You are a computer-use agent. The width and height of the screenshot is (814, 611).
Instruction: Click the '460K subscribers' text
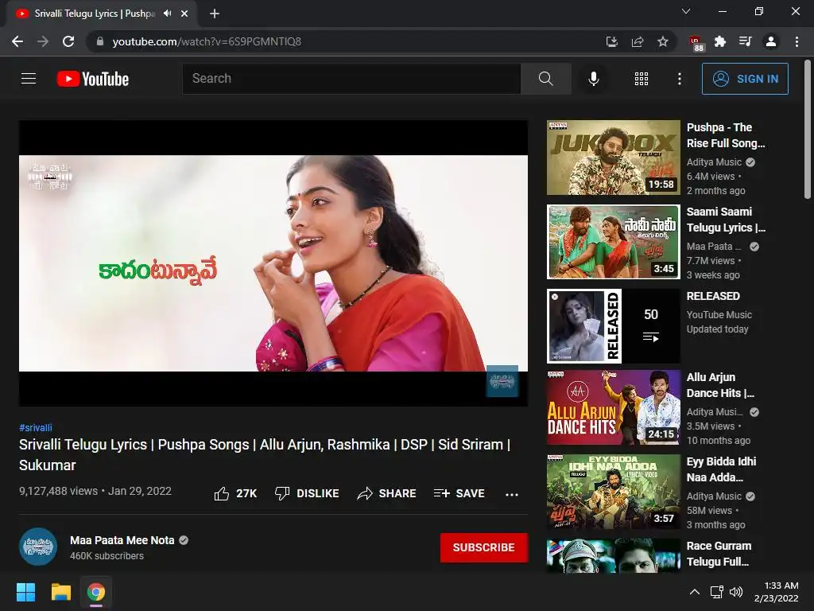click(x=107, y=556)
